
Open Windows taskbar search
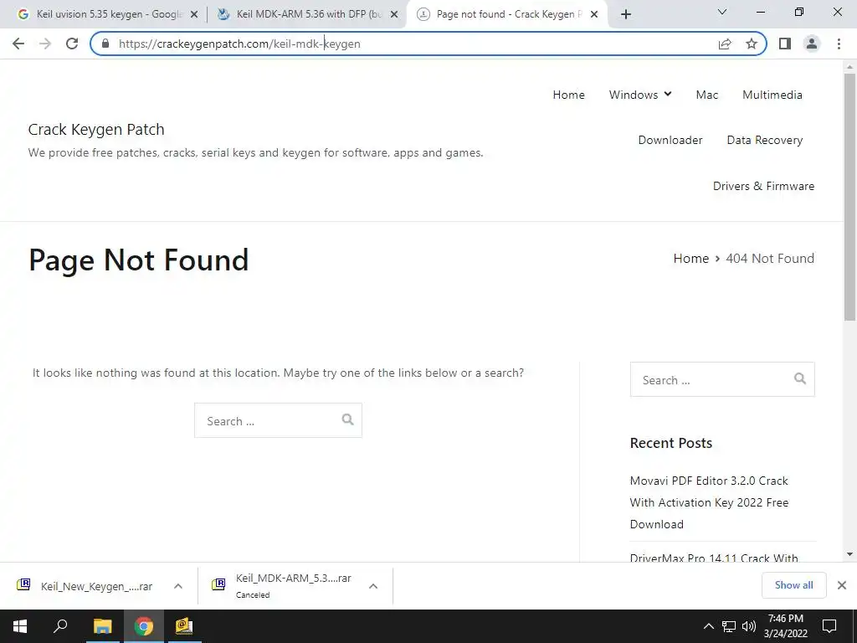click(x=60, y=626)
